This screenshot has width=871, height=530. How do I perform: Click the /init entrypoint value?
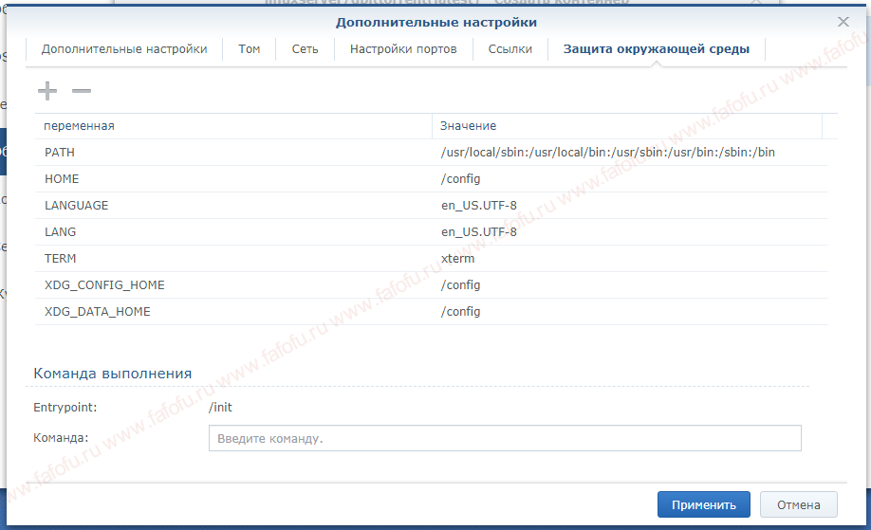click(x=220, y=408)
